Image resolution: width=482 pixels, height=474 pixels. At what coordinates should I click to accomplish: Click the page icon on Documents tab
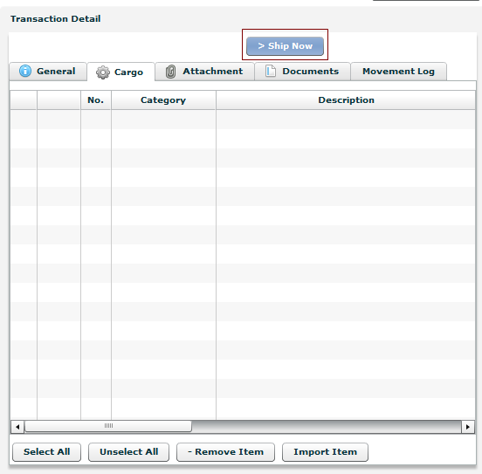click(x=270, y=71)
